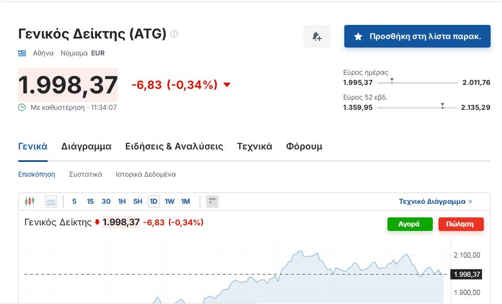Open the Τεχνικό Διάγραμμα expanded chart link
This screenshot has height=304, width=502.
pos(435,201)
